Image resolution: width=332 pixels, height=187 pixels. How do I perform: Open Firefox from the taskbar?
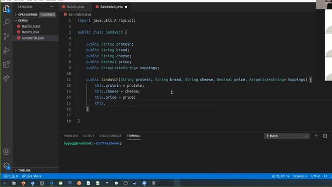[23, 183]
